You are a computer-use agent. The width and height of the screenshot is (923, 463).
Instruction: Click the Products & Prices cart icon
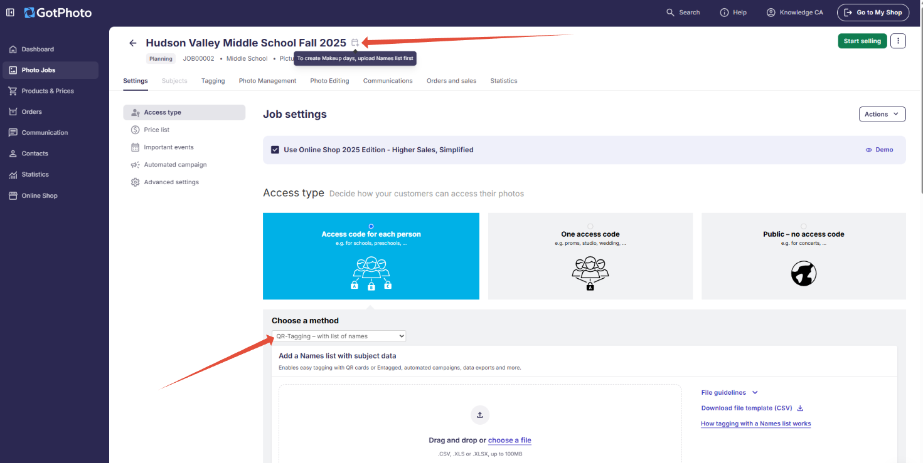13,91
